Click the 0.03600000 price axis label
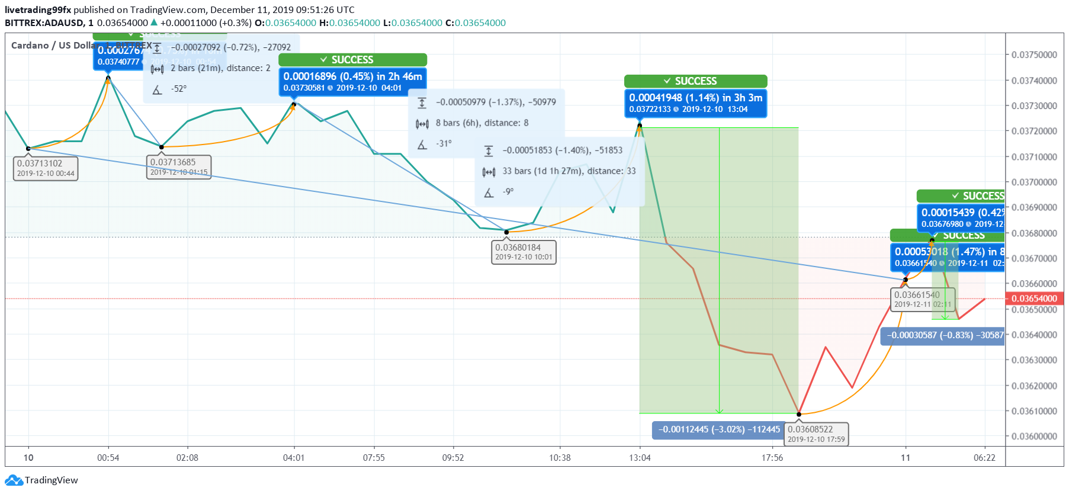The width and height of the screenshot is (1069, 494). (1034, 437)
